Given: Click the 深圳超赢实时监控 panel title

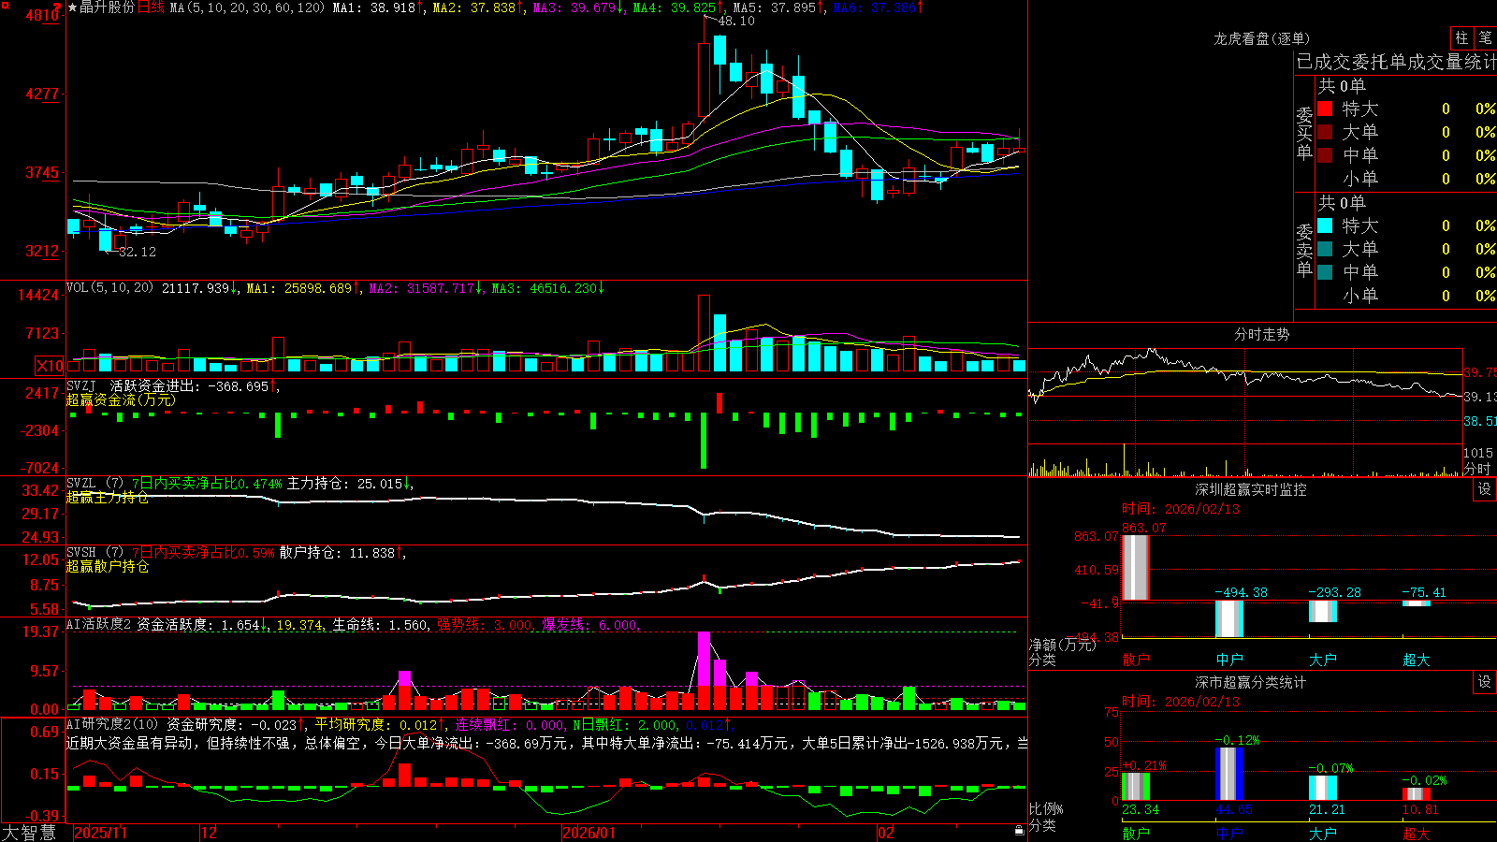Looking at the screenshot, I should point(1251,489).
